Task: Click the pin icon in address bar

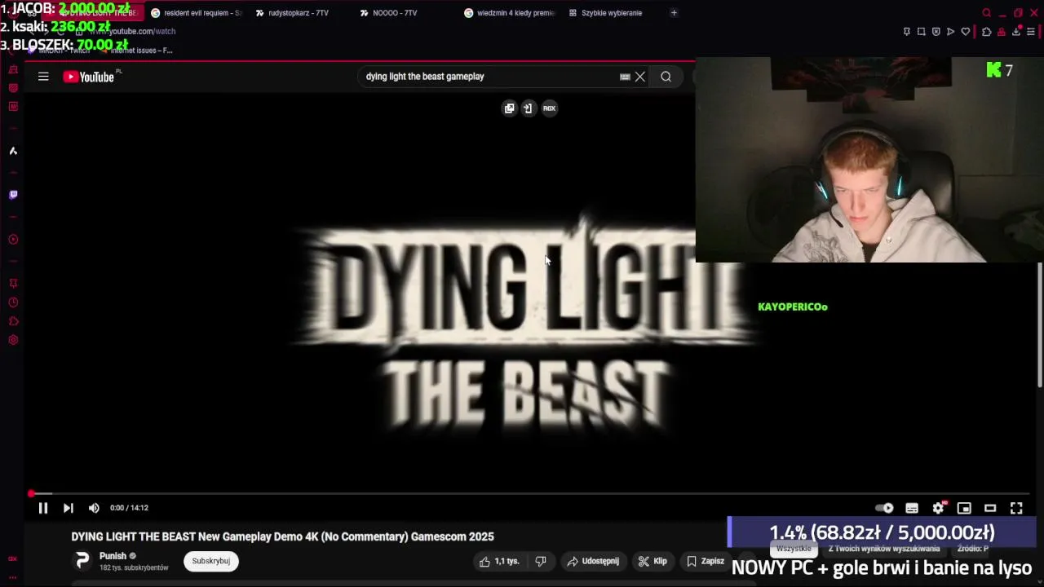Action: 907,32
